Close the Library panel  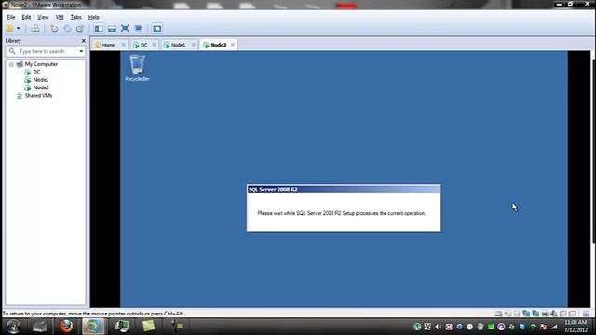click(84, 41)
